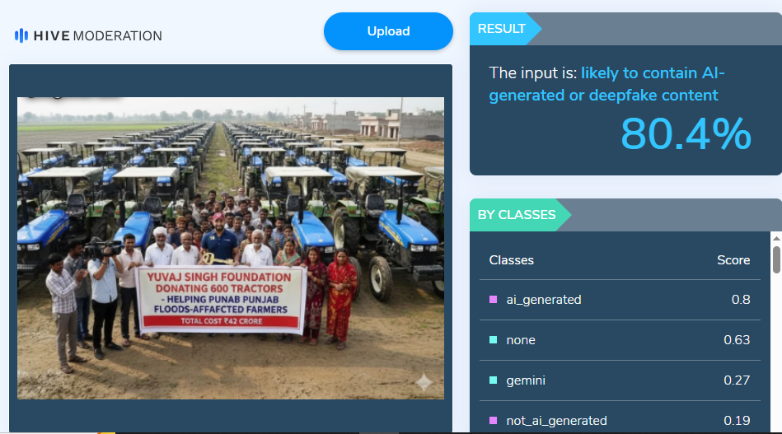Viewport: 782px width, 434px height.
Task: Select the gemini class row
Action: pos(620,380)
